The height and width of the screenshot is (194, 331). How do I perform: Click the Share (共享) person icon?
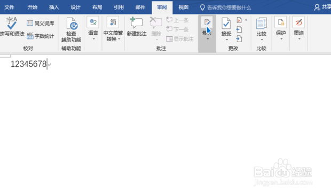coord(317,7)
